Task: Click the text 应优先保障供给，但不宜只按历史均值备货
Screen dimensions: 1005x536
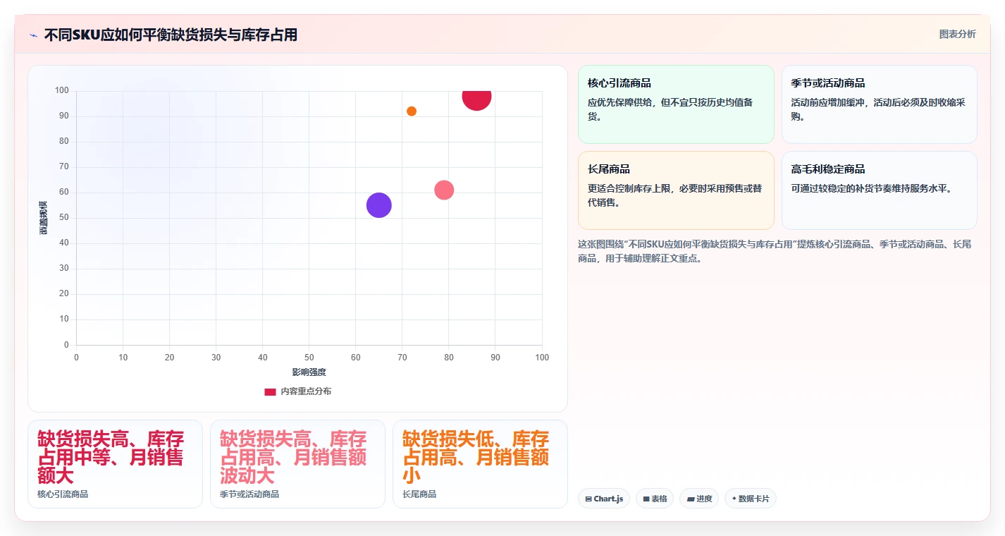Action: click(670, 109)
